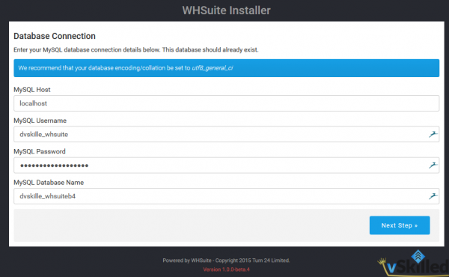
Task: Focus the MySQL Database Name input field
Action: (x=226, y=196)
